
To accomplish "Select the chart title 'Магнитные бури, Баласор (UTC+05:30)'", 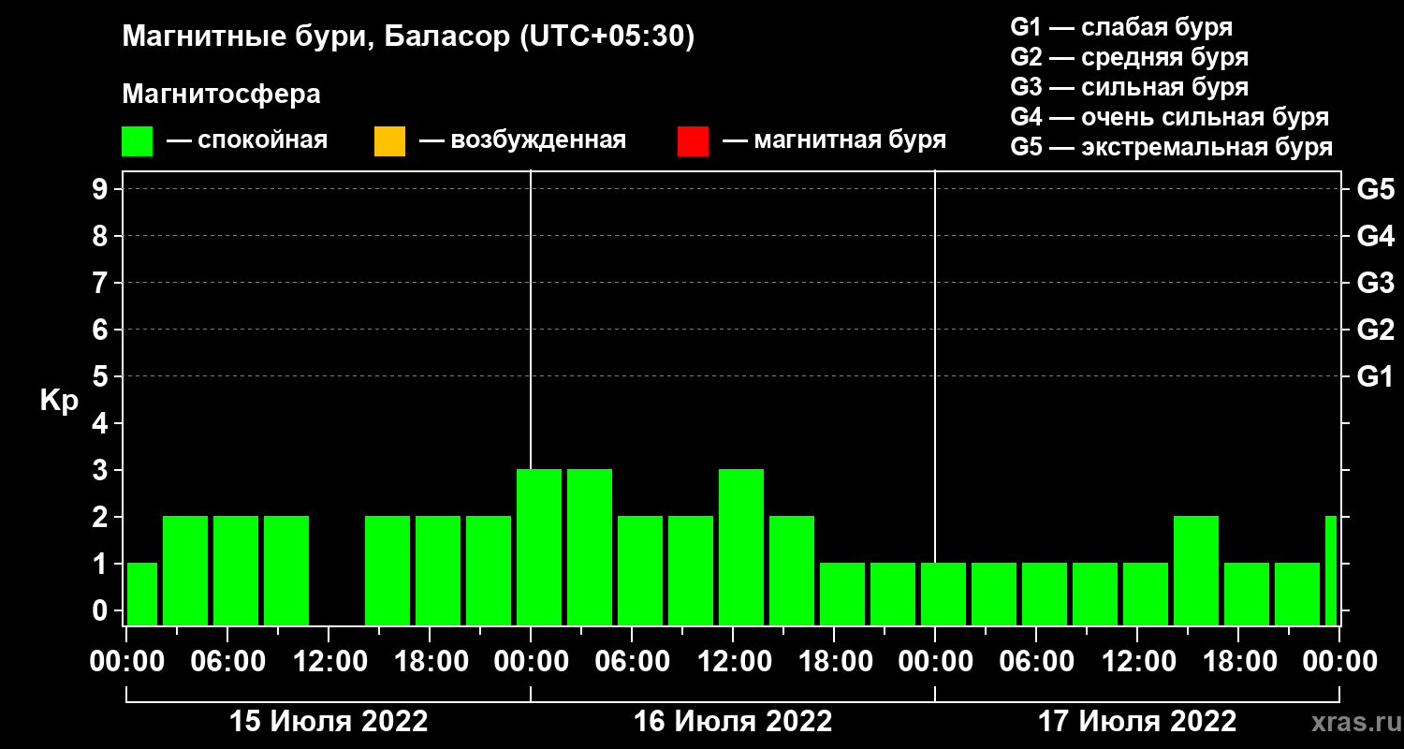I will [409, 38].
